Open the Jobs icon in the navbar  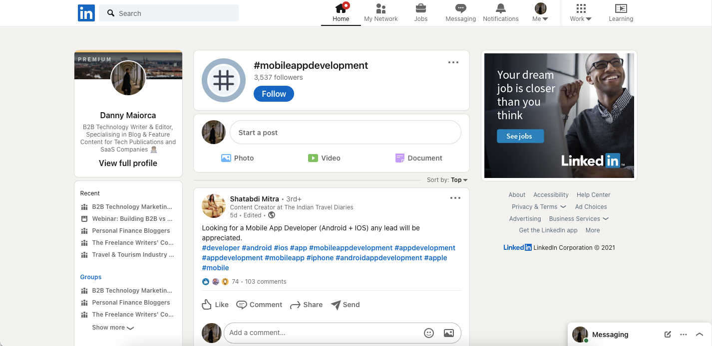click(420, 12)
